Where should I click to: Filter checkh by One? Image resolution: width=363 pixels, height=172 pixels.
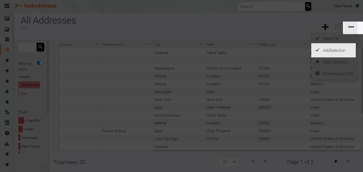click(24, 94)
